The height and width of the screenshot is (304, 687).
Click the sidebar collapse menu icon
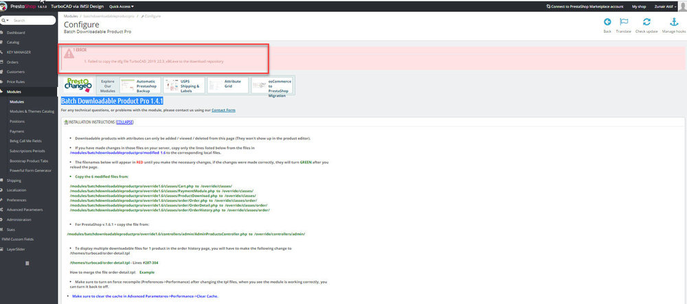click(x=27, y=264)
